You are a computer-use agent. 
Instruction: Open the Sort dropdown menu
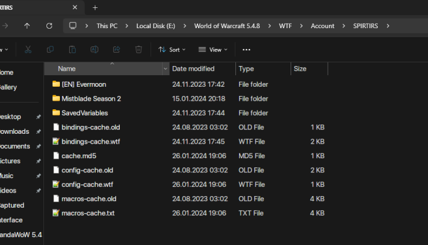click(x=172, y=49)
